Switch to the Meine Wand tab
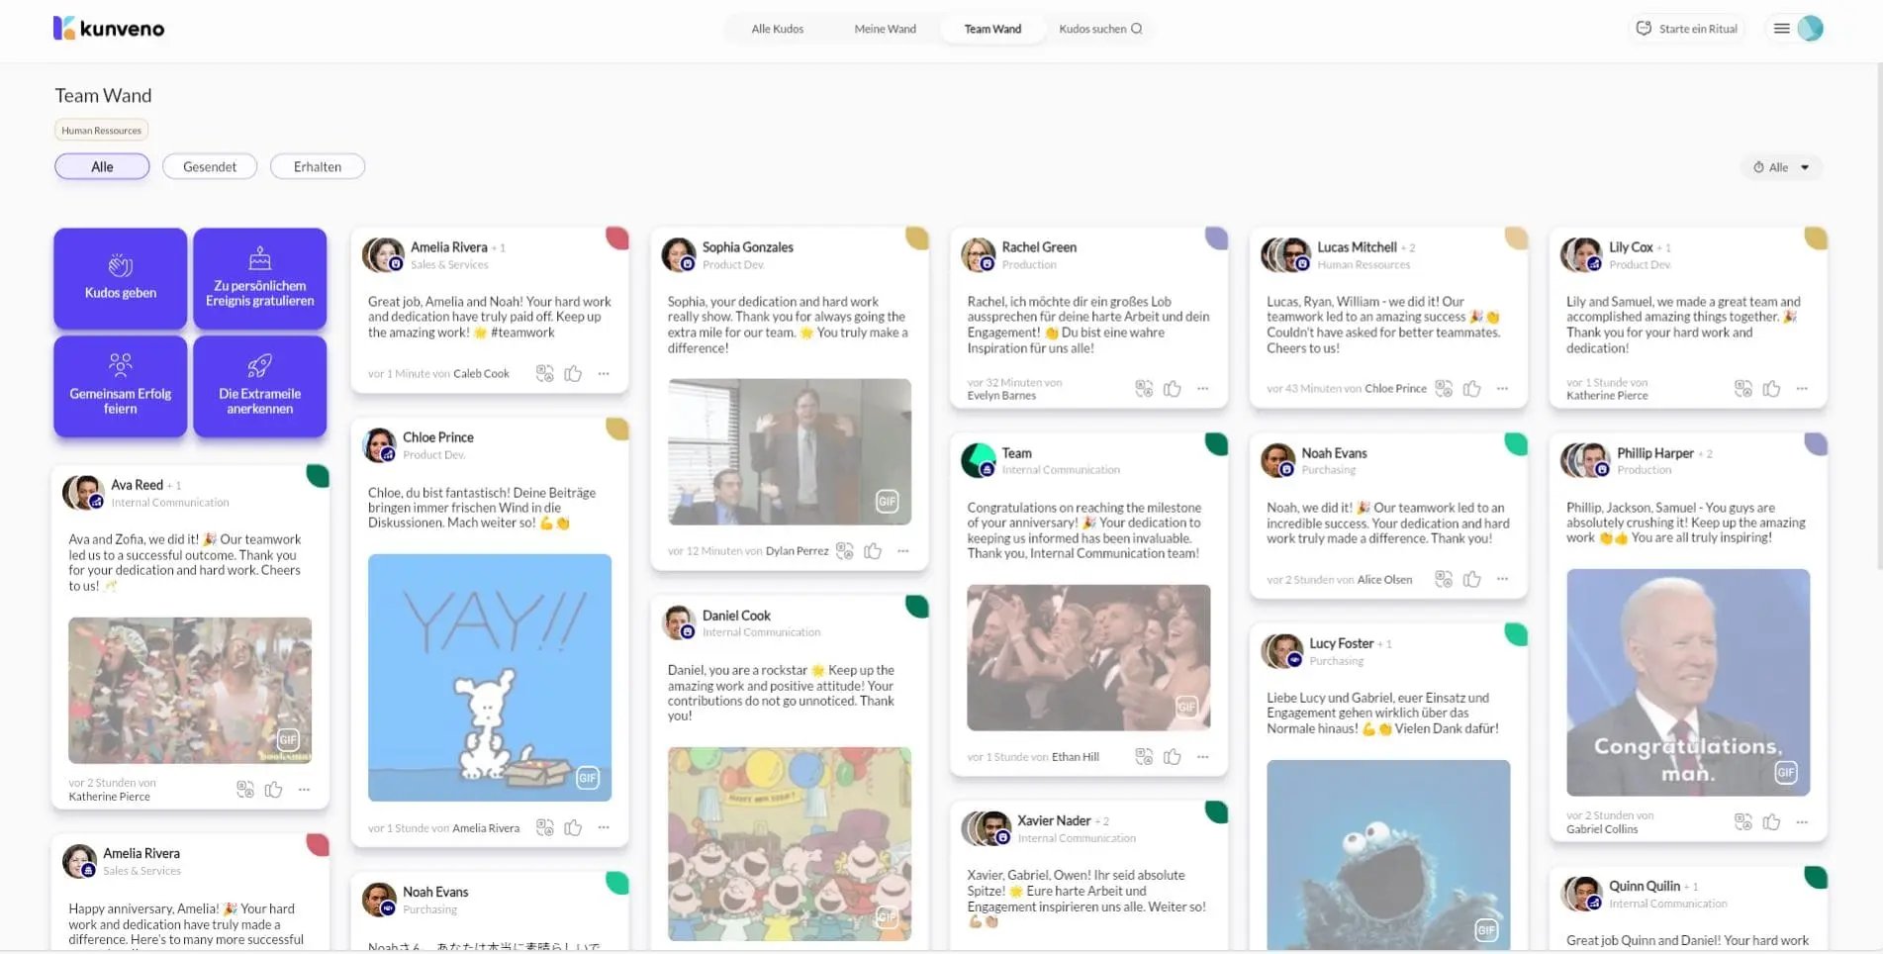Image resolution: width=1883 pixels, height=954 pixels. 885,29
